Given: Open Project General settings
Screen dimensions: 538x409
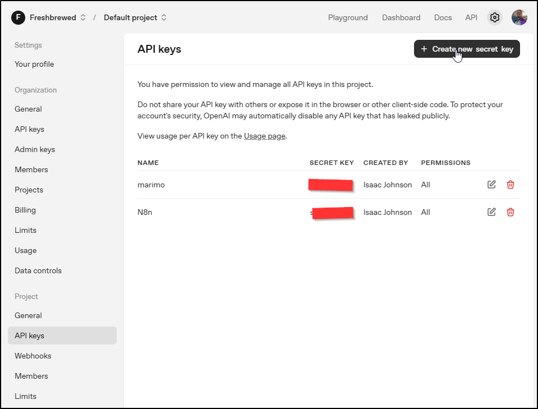Looking at the screenshot, I should [28, 316].
